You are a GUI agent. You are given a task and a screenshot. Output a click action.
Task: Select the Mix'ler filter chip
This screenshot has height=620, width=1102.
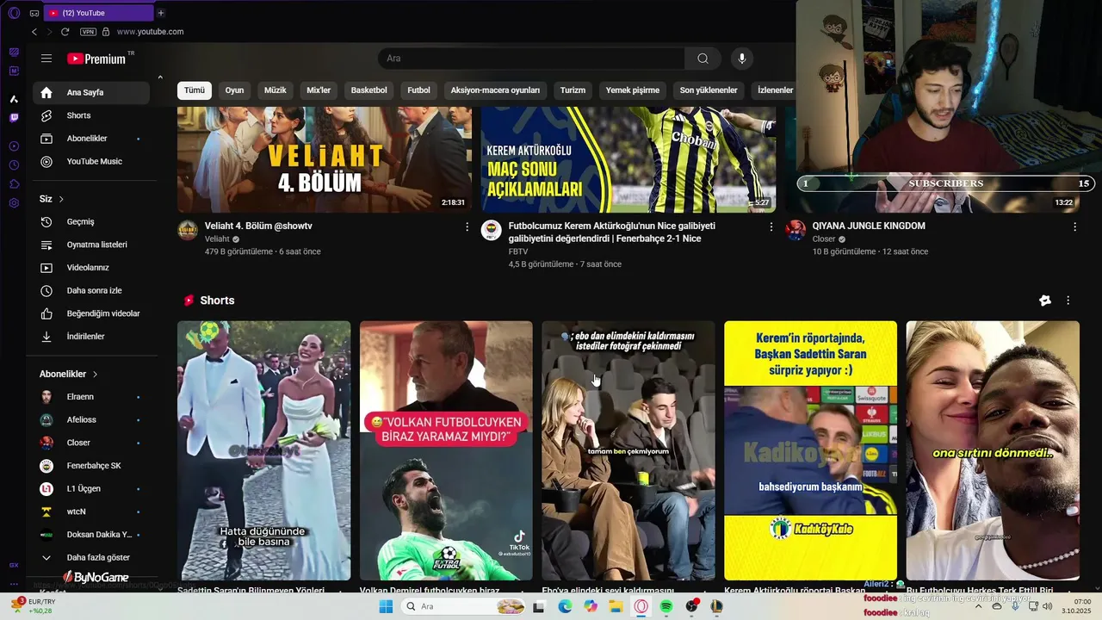tap(319, 90)
